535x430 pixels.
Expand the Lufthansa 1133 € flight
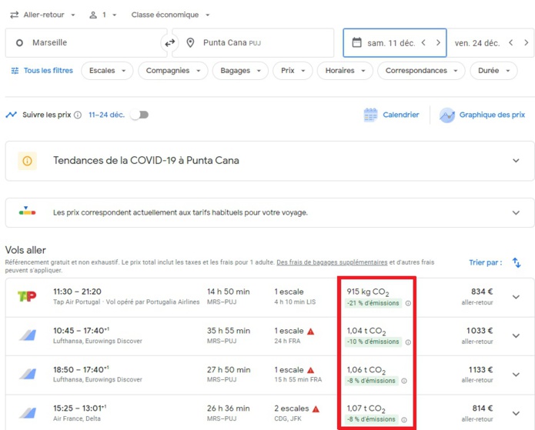pyautogui.click(x=516, y=375)
